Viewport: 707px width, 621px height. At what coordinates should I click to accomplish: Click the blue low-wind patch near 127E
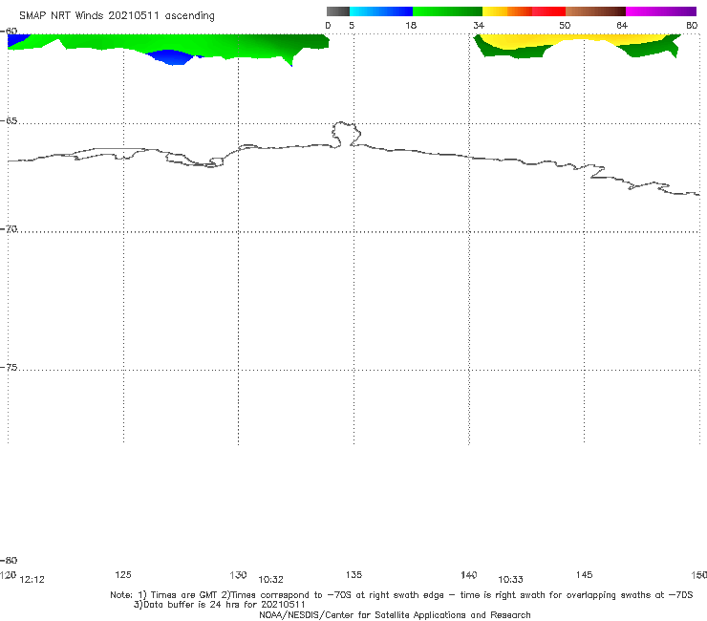(x=172, y=57)
